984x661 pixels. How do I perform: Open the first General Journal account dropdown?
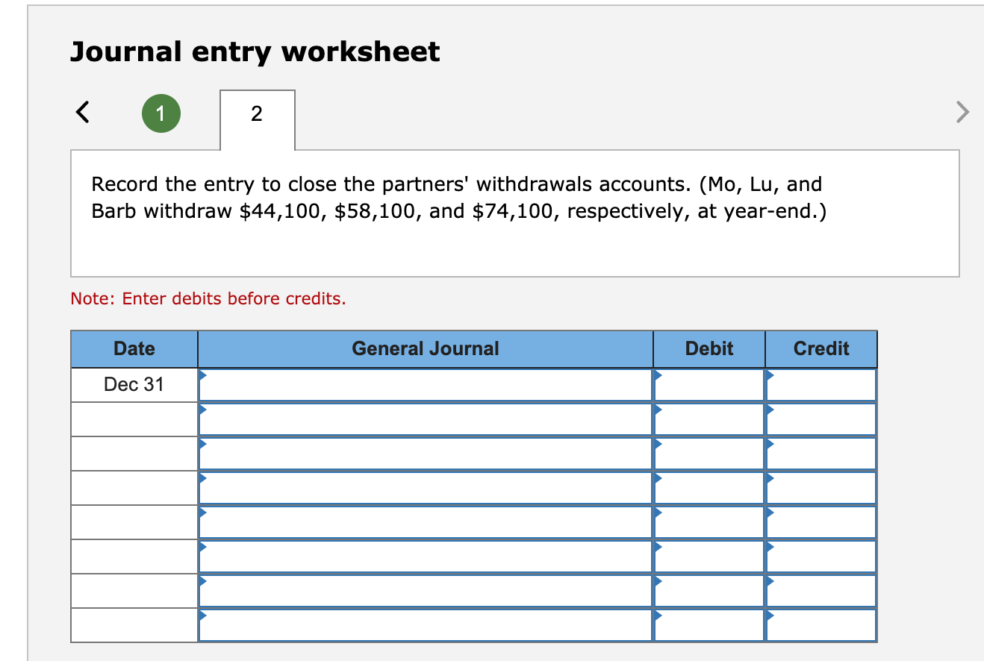[x=424, y=383]
